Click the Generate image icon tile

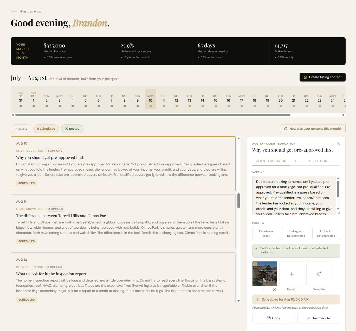tap(319, 274)
